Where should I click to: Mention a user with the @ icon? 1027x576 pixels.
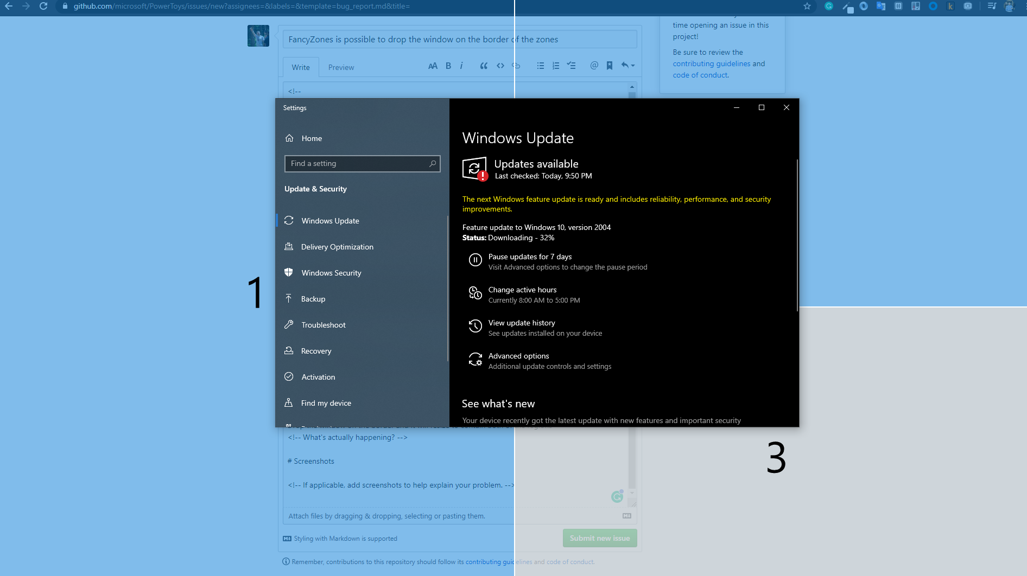(x=593, y=66)
